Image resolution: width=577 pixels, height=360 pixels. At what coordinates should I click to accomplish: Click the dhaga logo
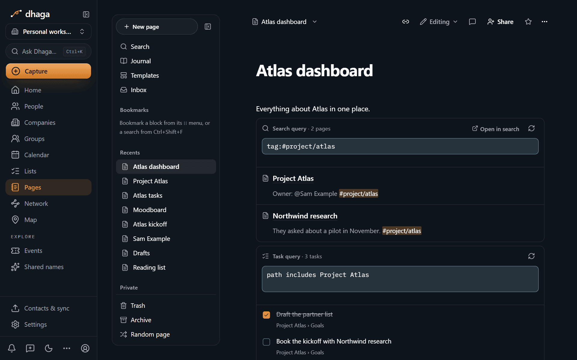coord(30,14)
